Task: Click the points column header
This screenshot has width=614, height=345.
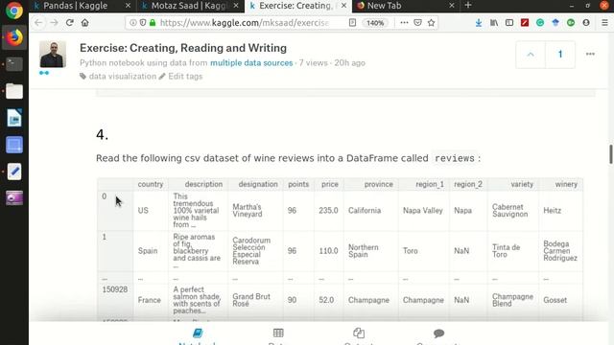Action: tap(298, 184)
